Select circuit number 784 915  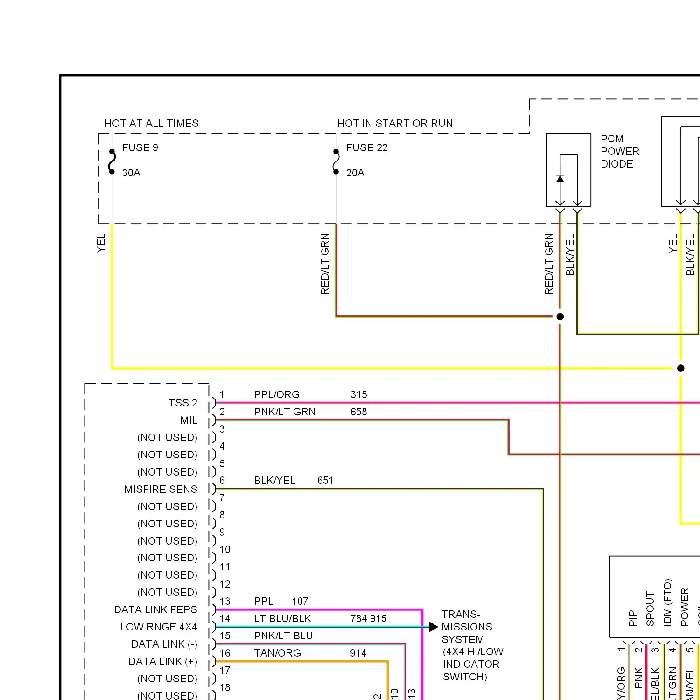369,618
